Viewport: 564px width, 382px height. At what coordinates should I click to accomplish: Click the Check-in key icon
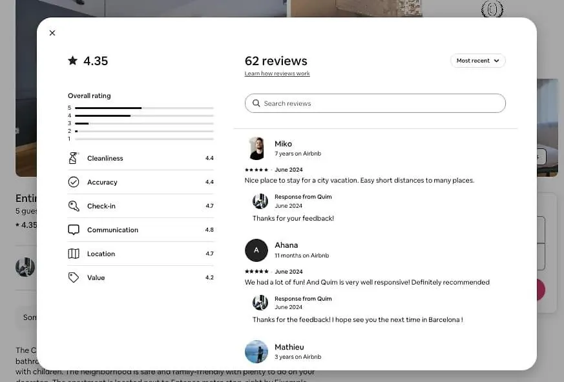pos(74,206)
